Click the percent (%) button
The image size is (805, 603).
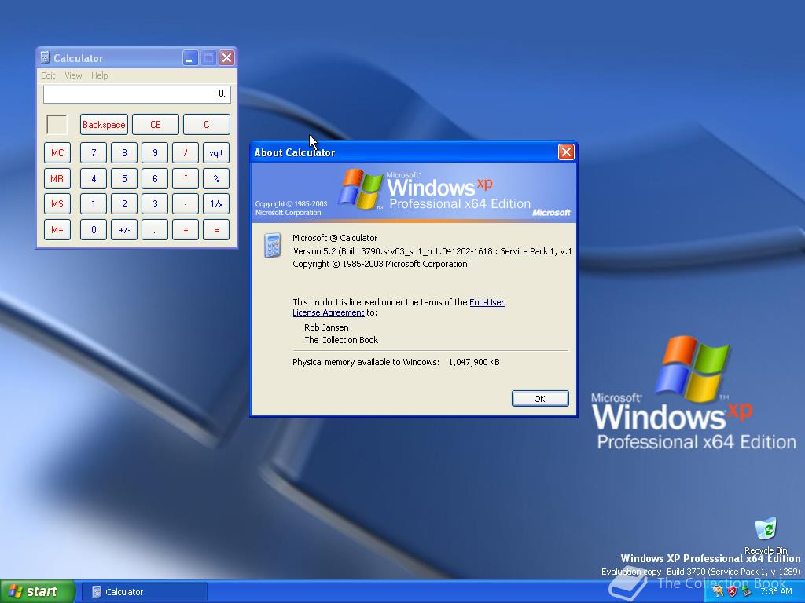(x=216, y=178)
